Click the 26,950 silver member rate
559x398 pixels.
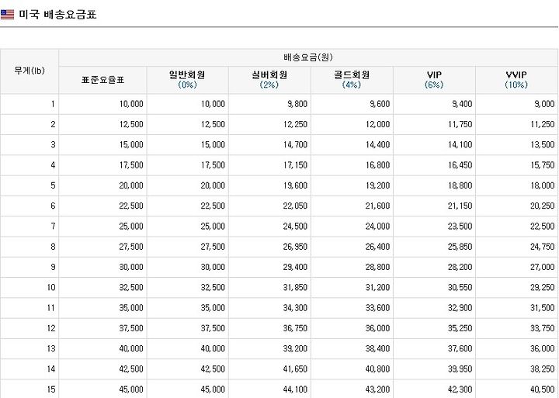tap(295, 247)
